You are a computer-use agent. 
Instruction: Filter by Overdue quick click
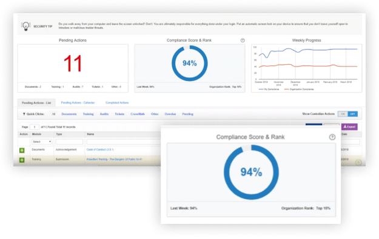click(x=170, y=114)
